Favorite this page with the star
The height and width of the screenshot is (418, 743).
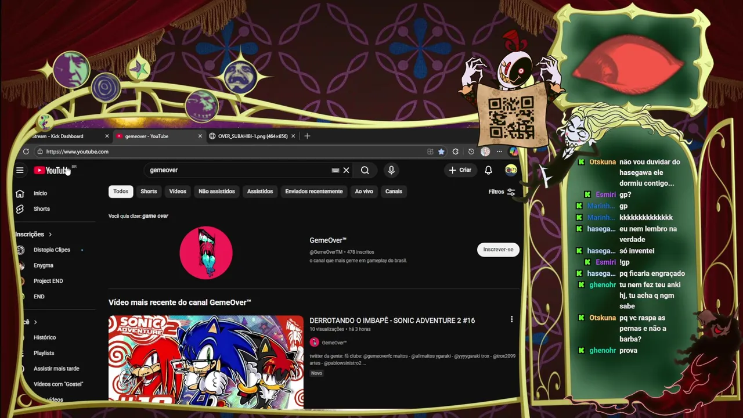[x=441, y=152]
